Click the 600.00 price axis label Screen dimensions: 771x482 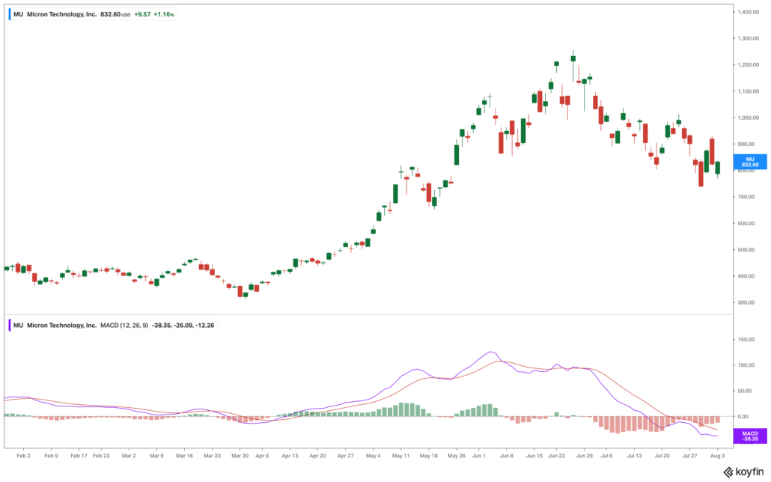click(x=746, y=223)
